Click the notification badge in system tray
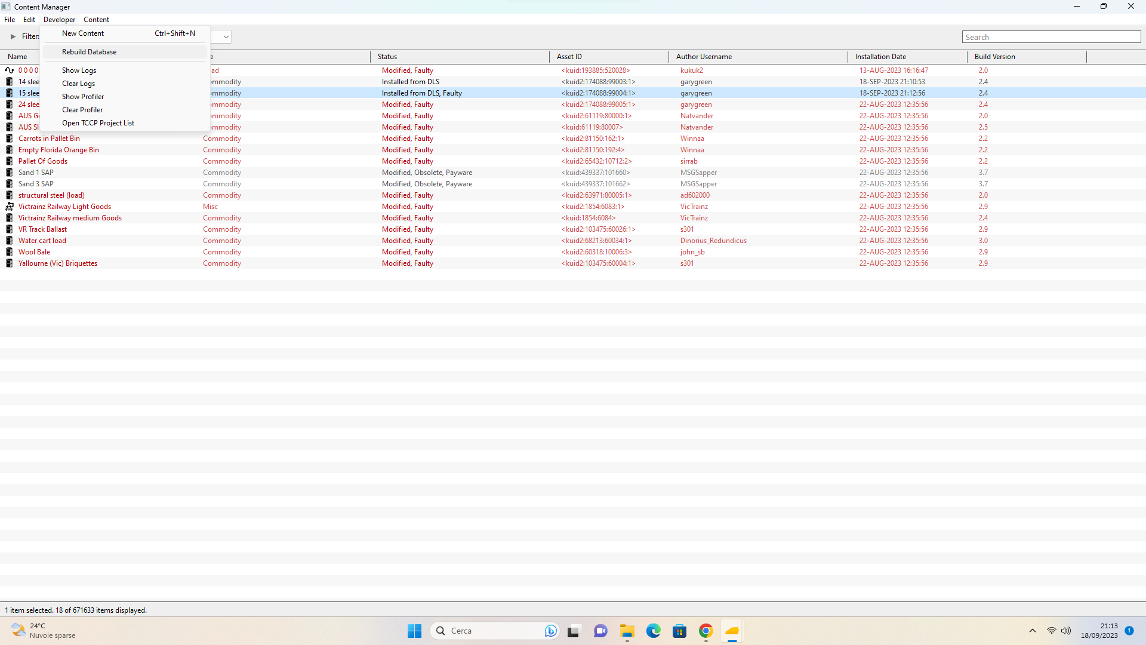Image resolution: width=1146 pixels, height=645 pixels. (1129, 631)
